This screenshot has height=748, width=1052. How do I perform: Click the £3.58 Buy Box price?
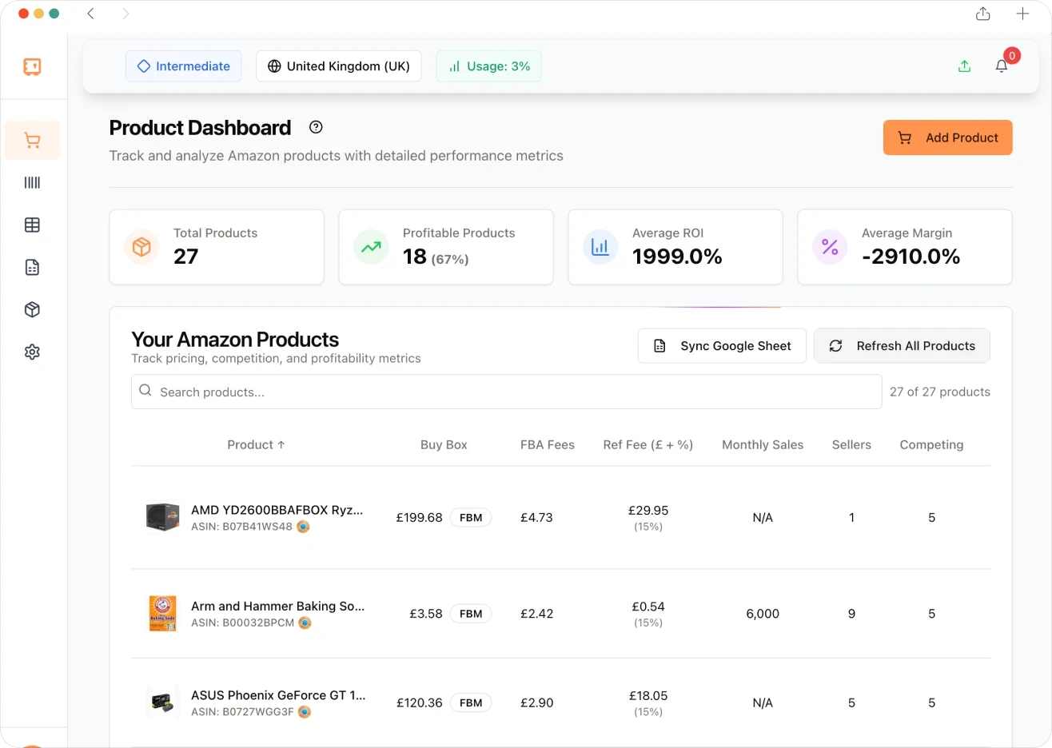[x=426, y=614]
